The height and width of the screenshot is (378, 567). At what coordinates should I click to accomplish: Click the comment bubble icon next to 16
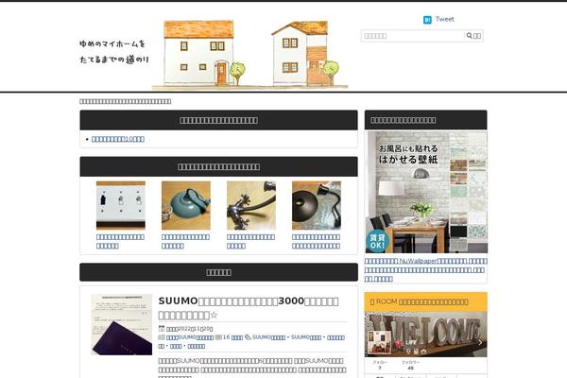coord(218,337)
